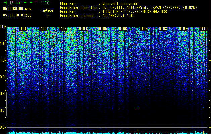Jump to the 0104 time marker
This screenshot has height=134, width=211.
pos(83,29)
